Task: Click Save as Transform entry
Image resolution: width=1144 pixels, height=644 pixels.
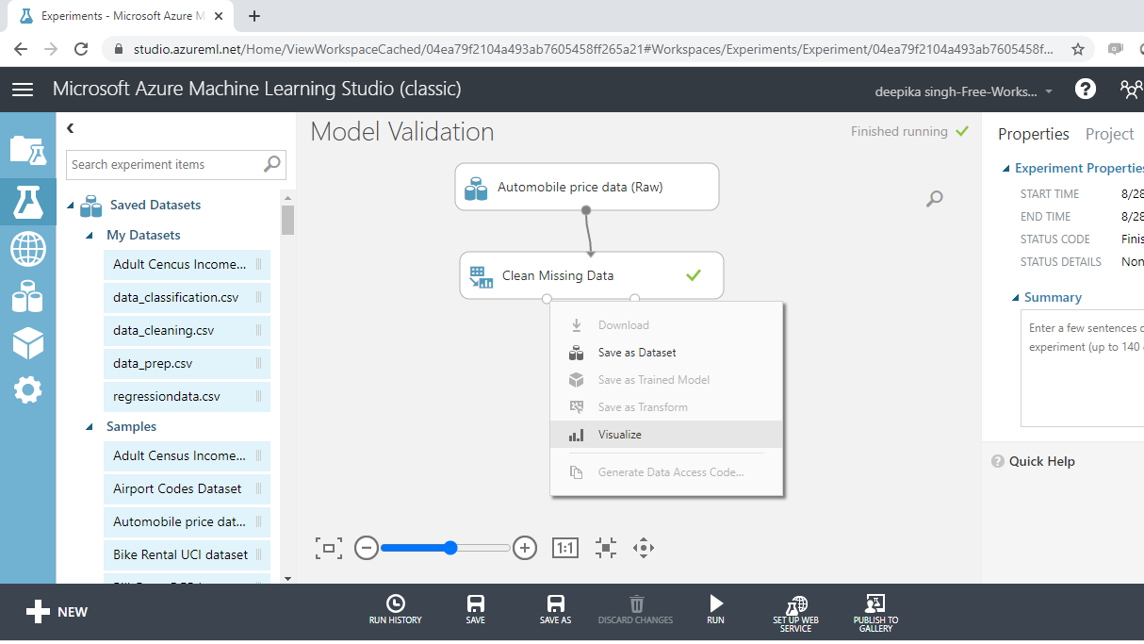Action: 666,407
